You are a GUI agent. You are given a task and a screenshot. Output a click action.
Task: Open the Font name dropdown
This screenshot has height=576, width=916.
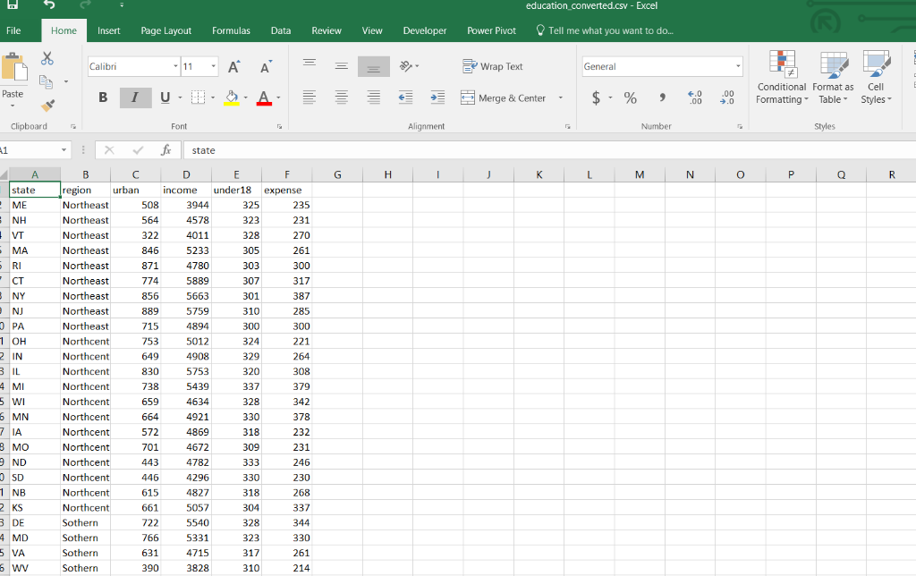174,65
